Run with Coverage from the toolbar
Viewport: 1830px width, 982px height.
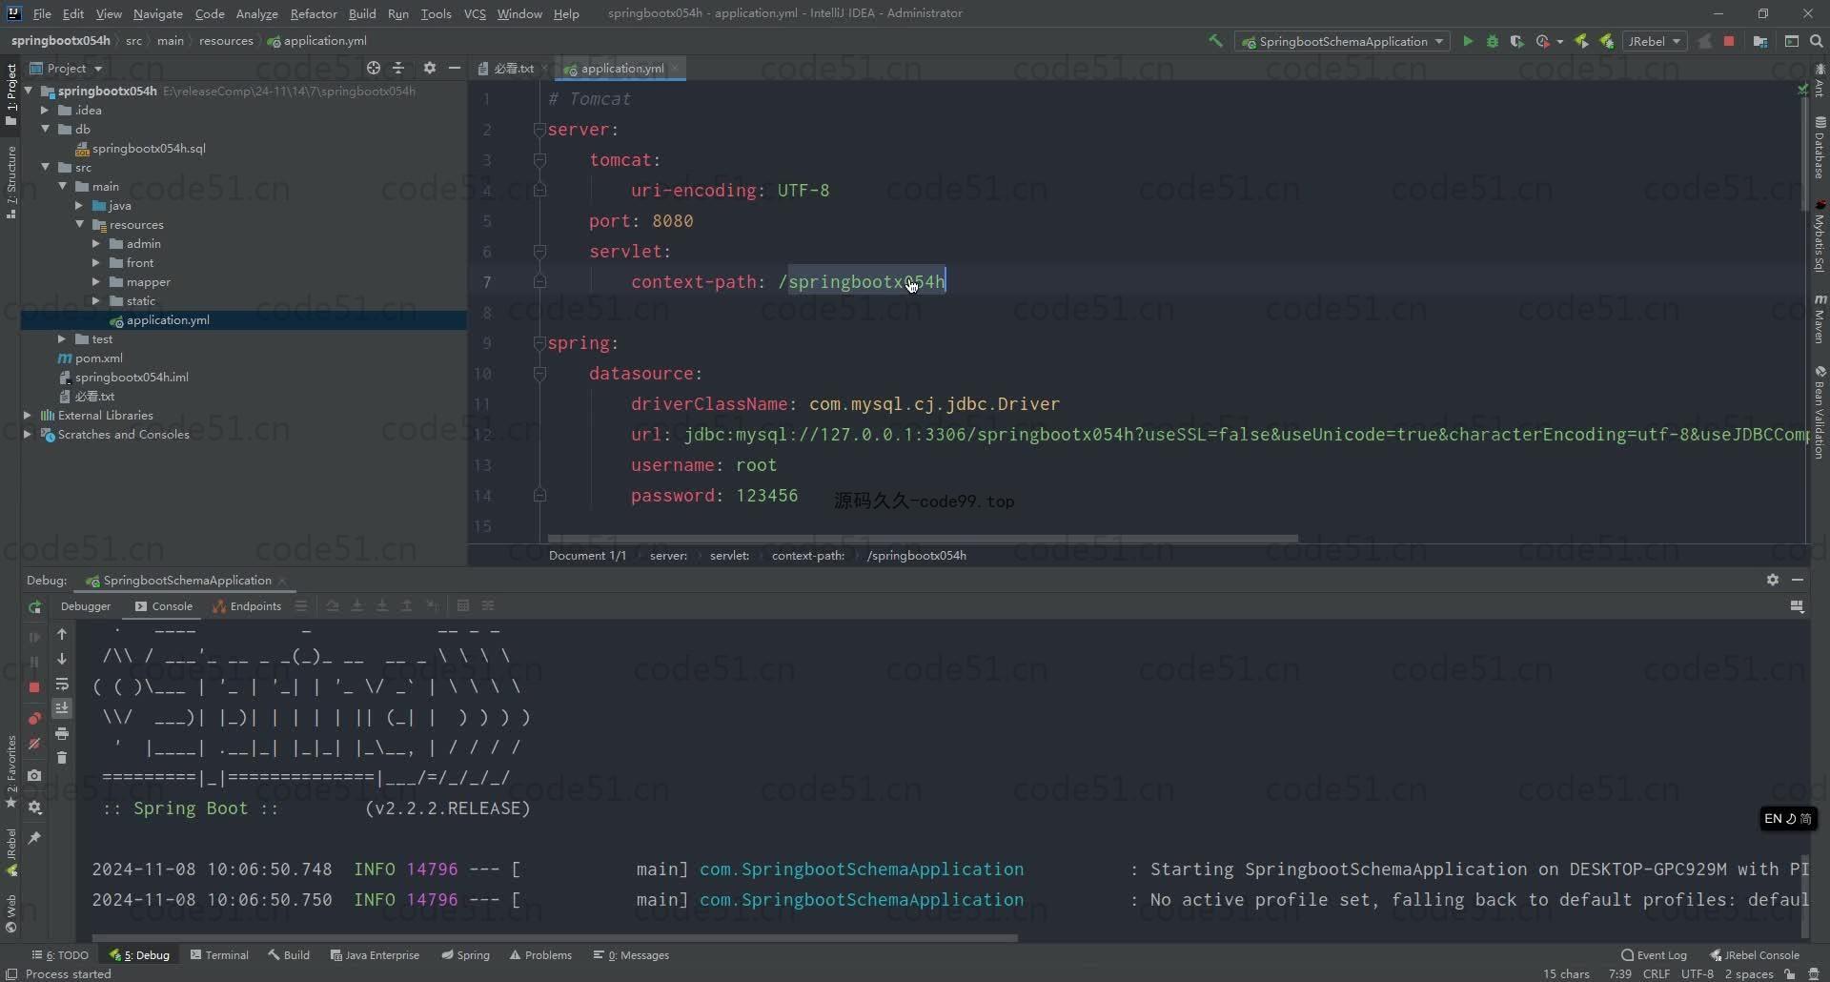[1517, 41]
